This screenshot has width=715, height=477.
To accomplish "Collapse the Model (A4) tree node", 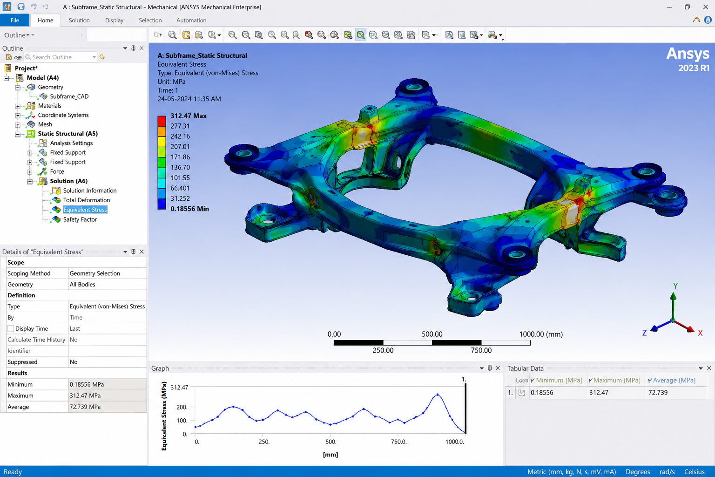I will click(x=7, y=78).
